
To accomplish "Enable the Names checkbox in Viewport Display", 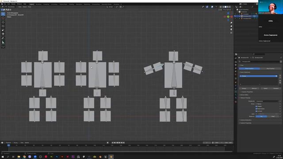I will coord(256,104).
